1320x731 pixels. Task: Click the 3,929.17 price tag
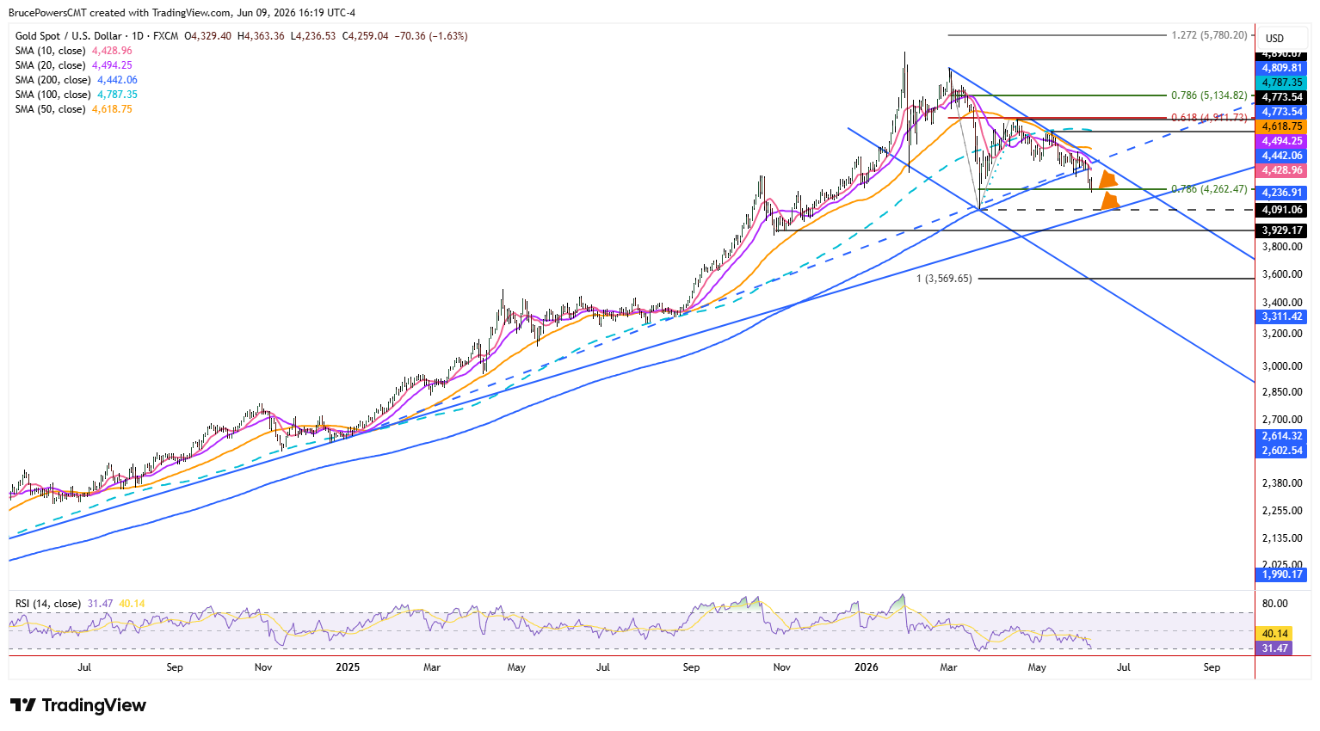[x=1282, y=230]
